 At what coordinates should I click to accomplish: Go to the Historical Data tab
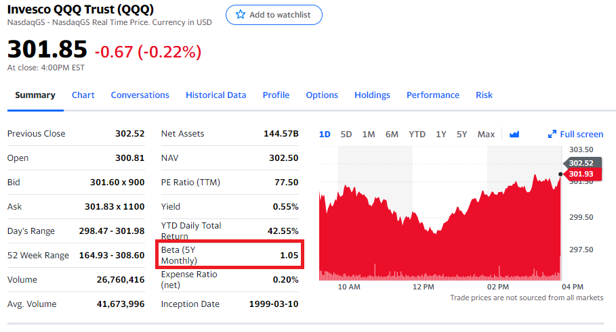215,95
